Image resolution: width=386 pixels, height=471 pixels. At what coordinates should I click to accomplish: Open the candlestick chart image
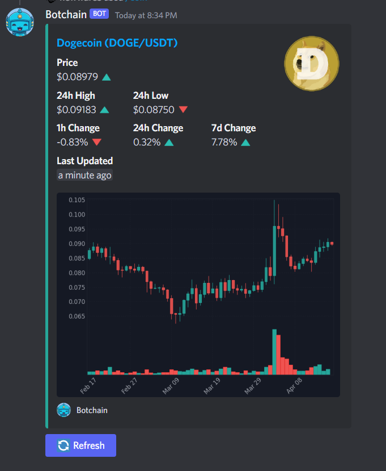point(198,284)
